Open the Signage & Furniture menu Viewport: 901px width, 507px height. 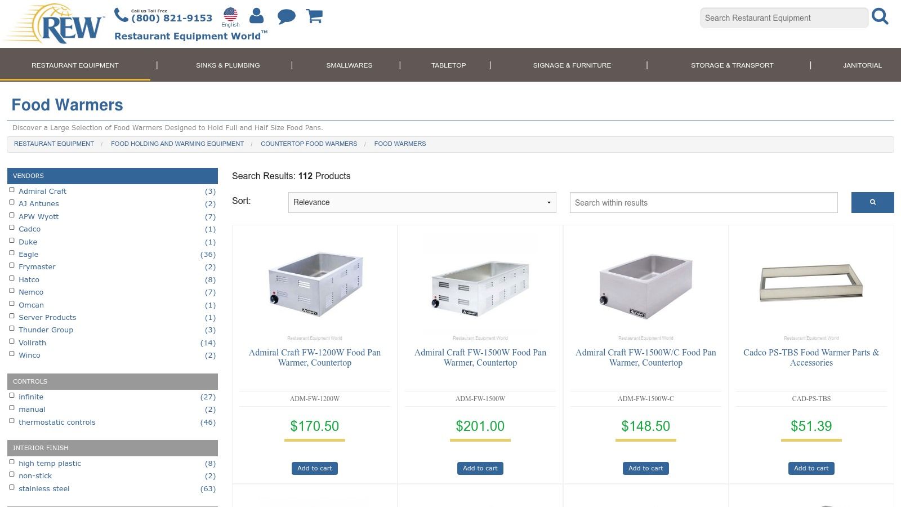click(x=572, y=65)
